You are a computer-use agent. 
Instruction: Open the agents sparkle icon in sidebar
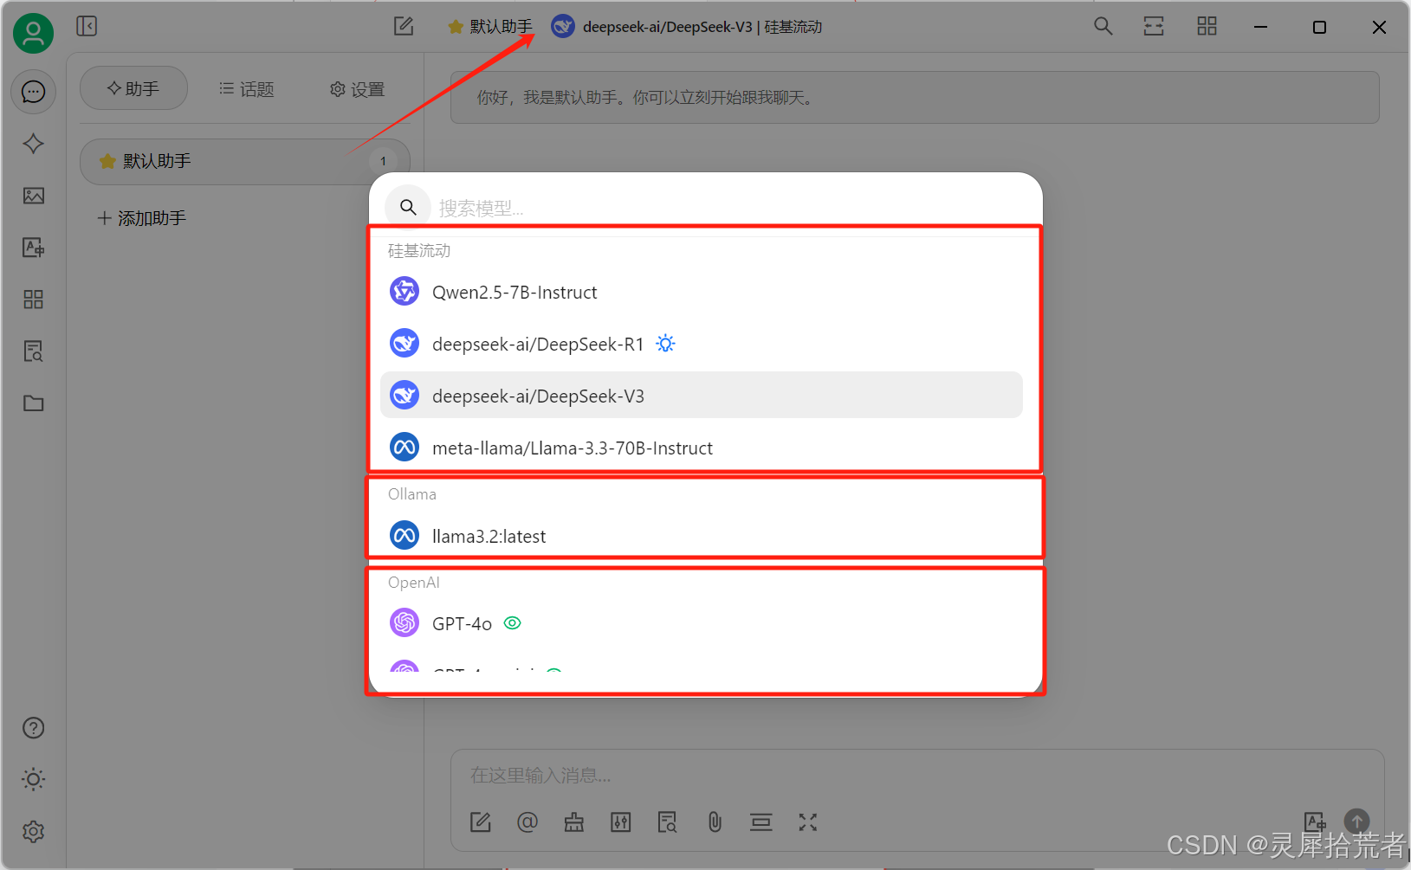click(33, 144)
